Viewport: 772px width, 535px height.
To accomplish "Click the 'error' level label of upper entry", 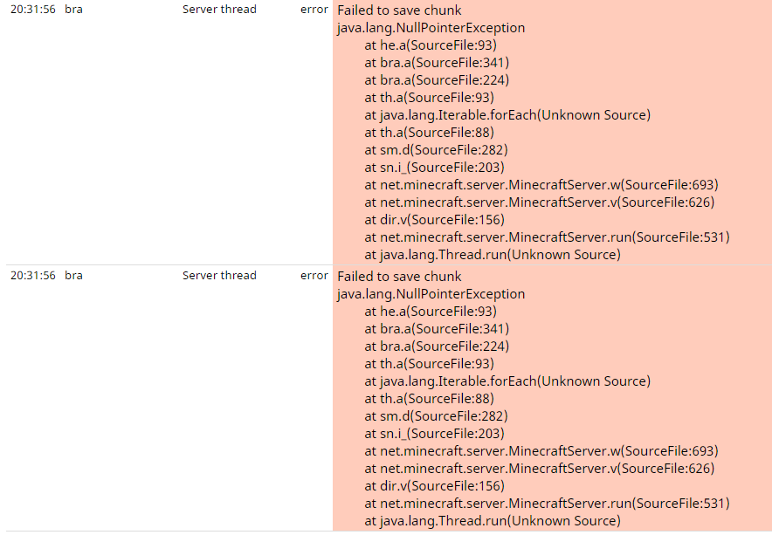I will (314, 10).
